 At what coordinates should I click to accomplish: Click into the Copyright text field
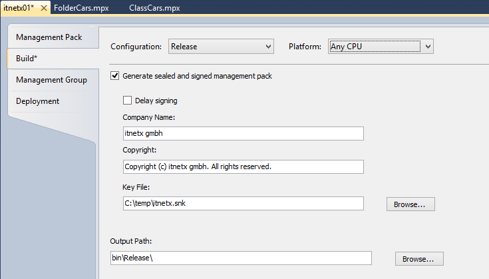243,166
